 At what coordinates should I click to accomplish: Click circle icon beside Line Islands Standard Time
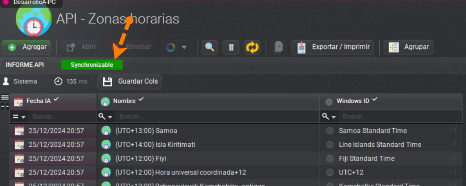tap(330, 145)
